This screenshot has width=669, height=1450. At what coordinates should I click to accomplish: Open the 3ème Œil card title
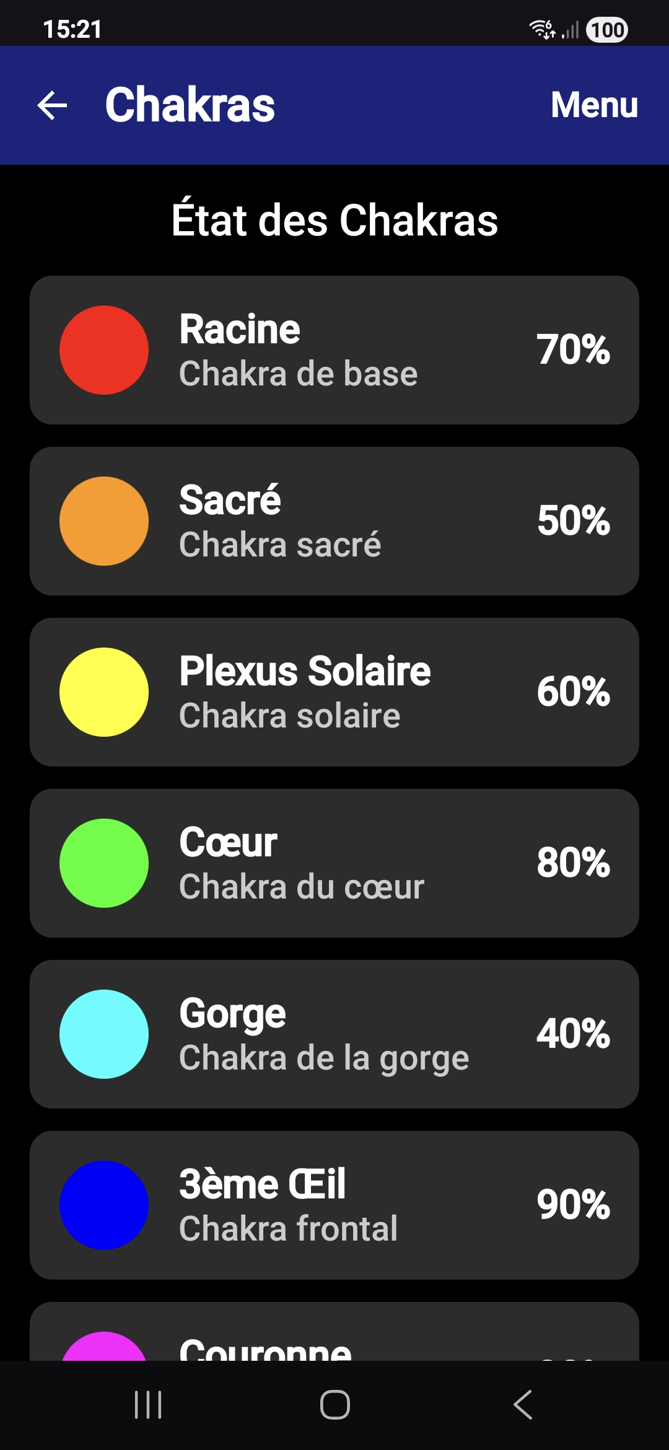point(262,1184)
